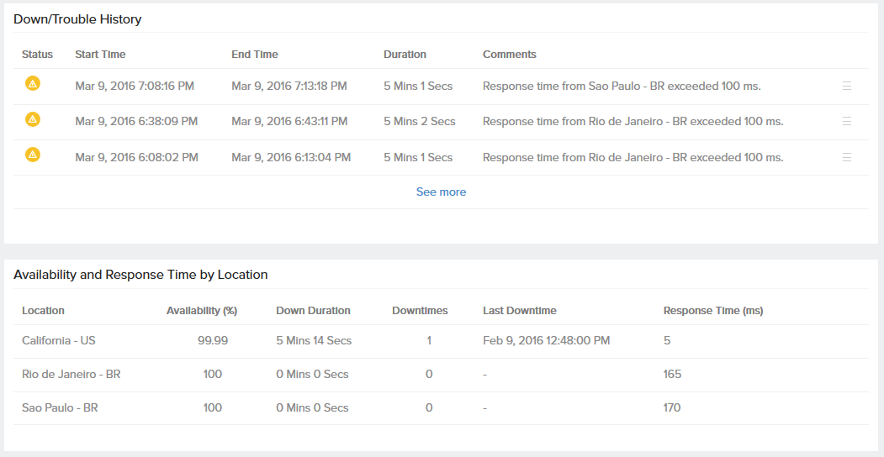Image resolution: width=884 pixels, height=457 pixels.
Task: Click the Duration column header
Action: click(x=405, y=55)
